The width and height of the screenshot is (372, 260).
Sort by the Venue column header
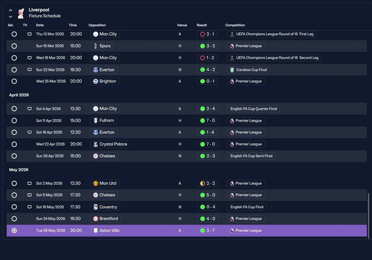182,25
